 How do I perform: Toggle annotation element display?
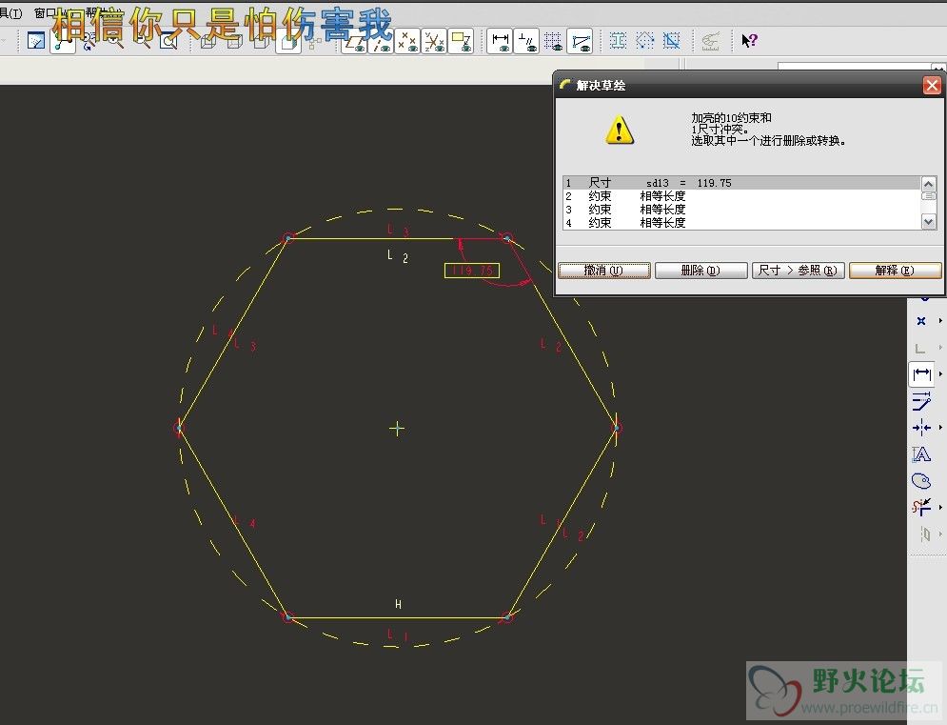[x=461, y=42]
